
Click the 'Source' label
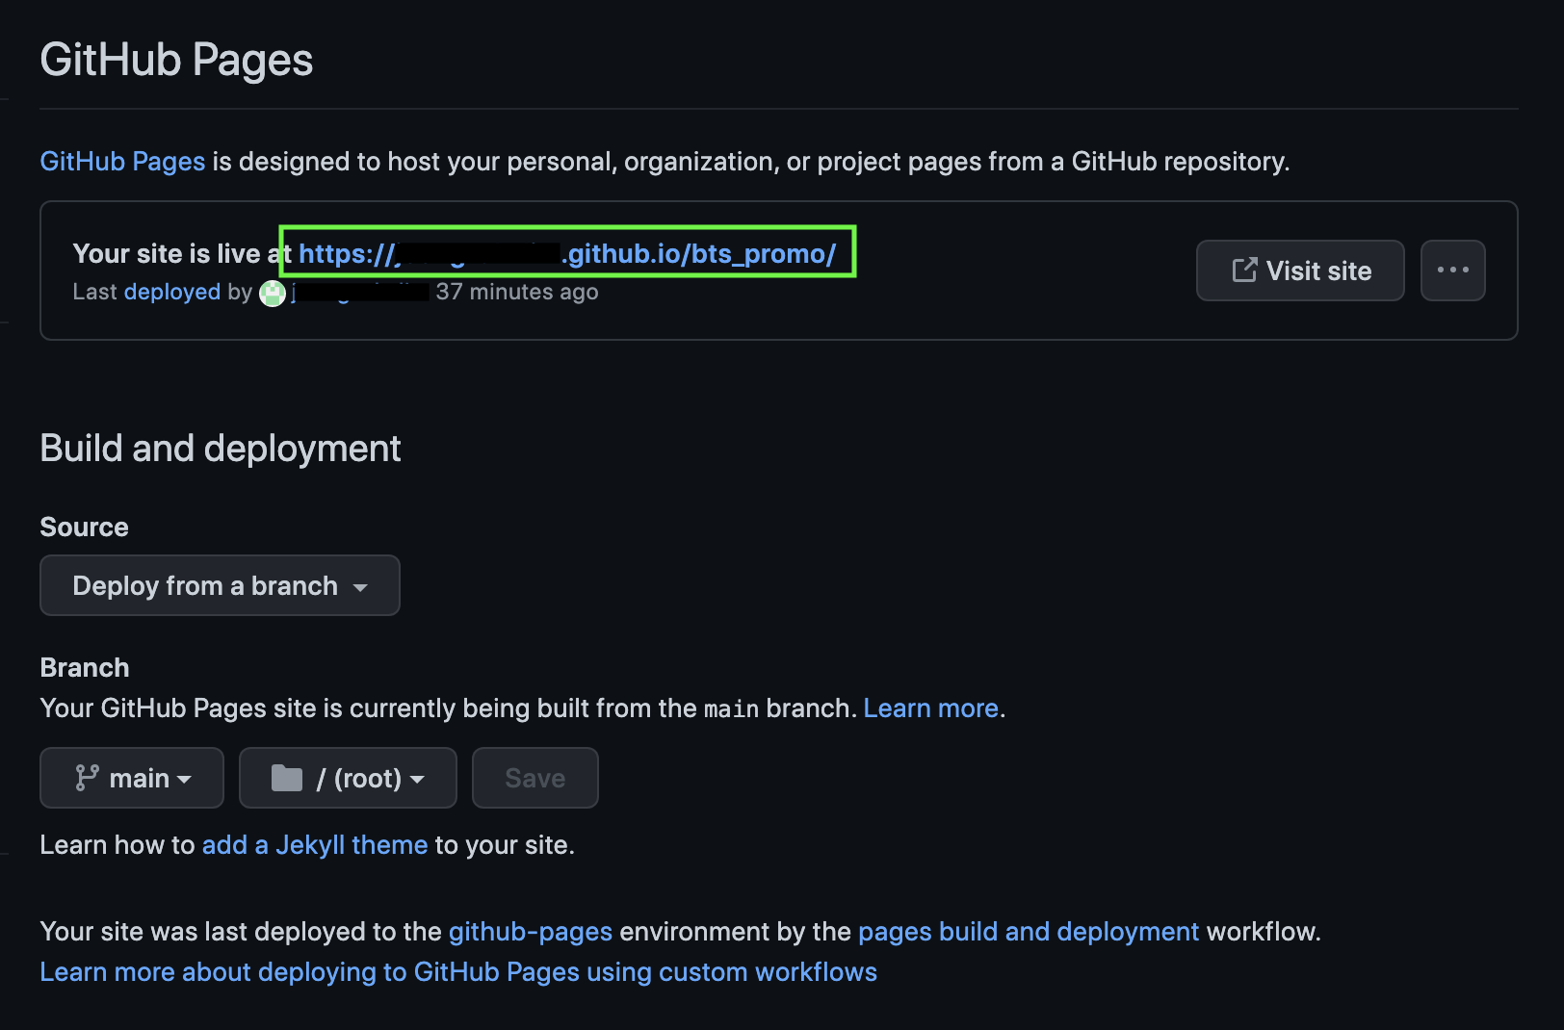pyautogui.click(x=84, y=528)
